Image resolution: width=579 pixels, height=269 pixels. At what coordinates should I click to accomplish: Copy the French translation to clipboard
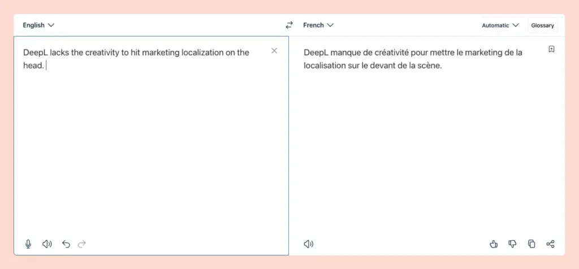(x=532, y=244)
